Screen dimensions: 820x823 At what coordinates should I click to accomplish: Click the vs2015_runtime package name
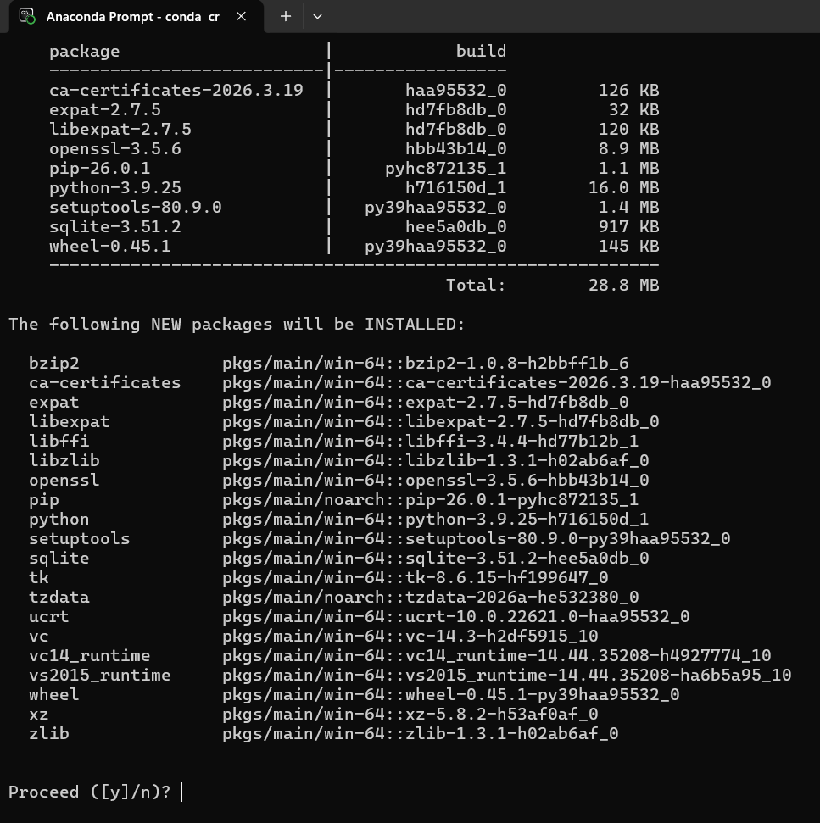(x=99, y=675)
